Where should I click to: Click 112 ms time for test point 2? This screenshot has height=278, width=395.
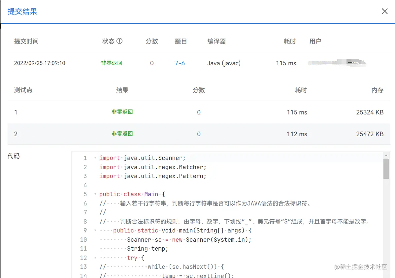(297, 134)
